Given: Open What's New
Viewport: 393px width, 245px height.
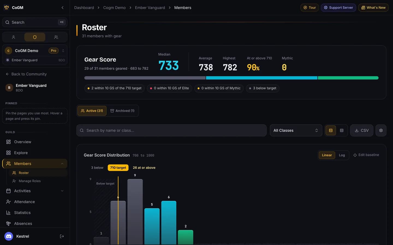Looking at the screenshot, I should pyautogui.click(x=373, y=8).
